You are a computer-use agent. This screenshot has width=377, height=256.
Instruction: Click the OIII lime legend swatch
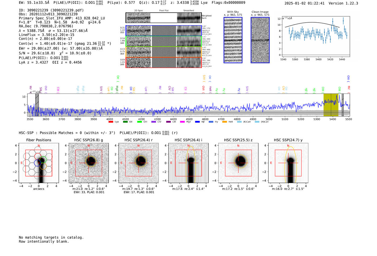[x=139, y=122]
